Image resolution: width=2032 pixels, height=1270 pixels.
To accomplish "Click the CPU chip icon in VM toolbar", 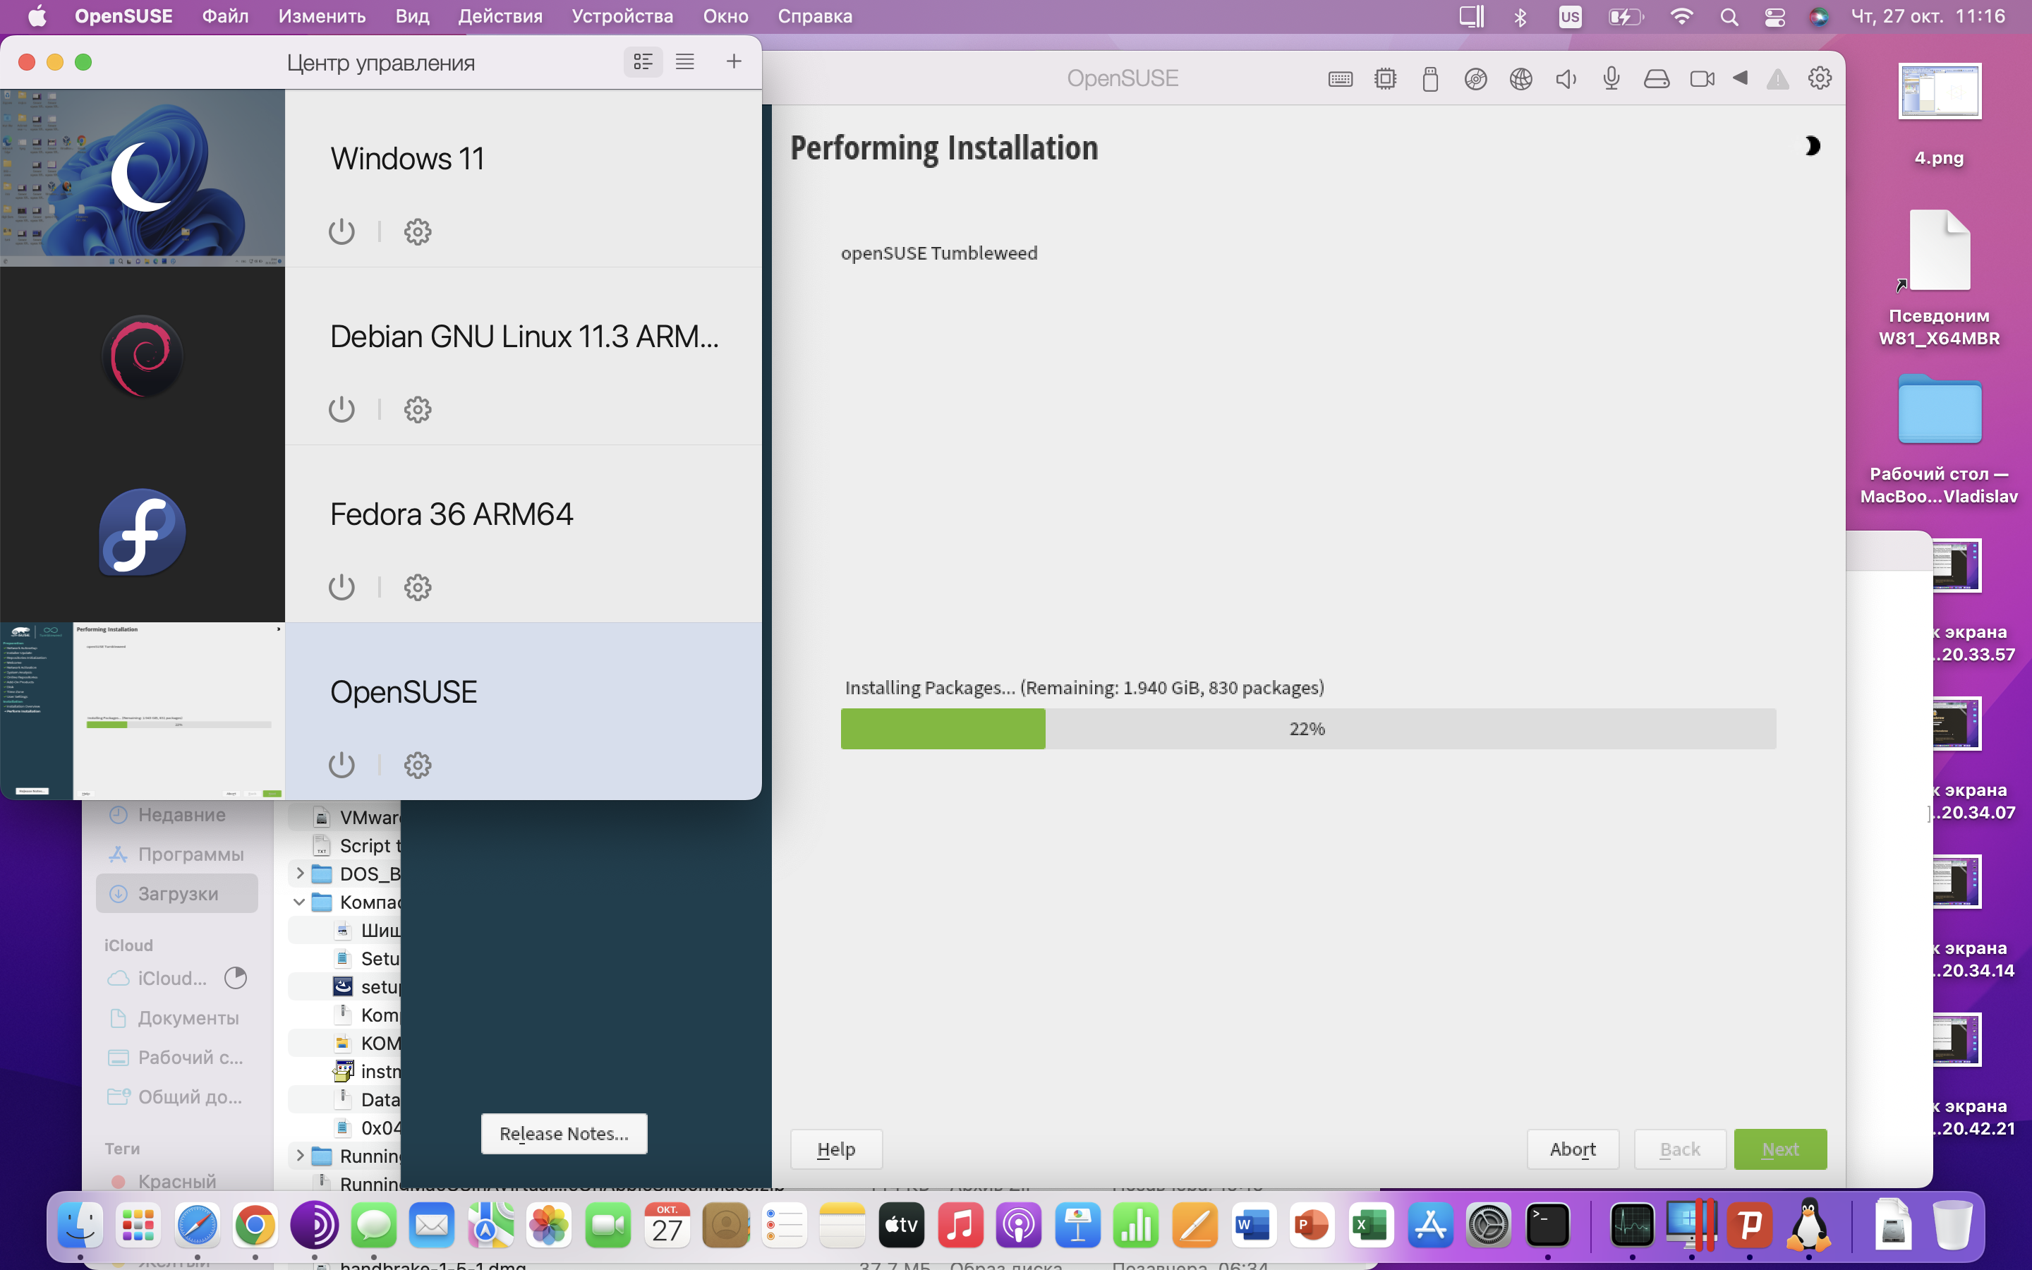I will click(x=1386, y=79).
